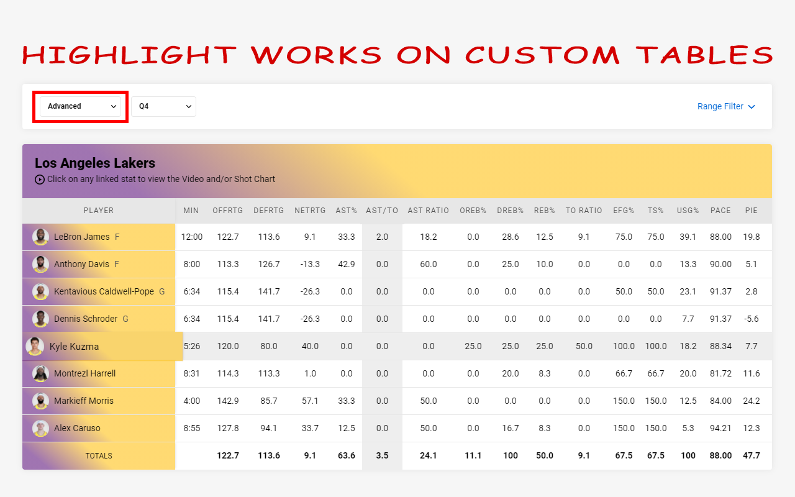Sort by DEFRTG column header
This screenshot has height=497, width=795.
[x=269, y=211]
